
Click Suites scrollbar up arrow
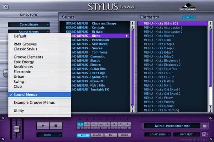tap(132, 27)
